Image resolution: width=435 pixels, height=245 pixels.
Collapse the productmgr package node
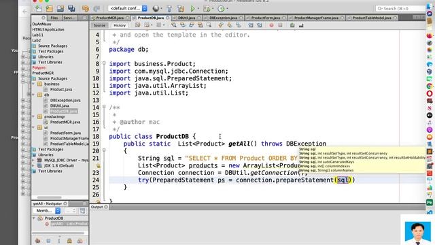click(x=33, y=116)
